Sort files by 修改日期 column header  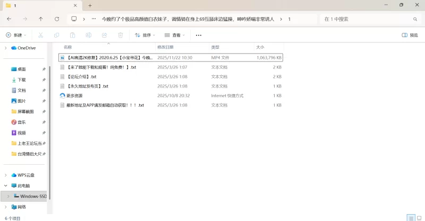click(x=165, y=47)
